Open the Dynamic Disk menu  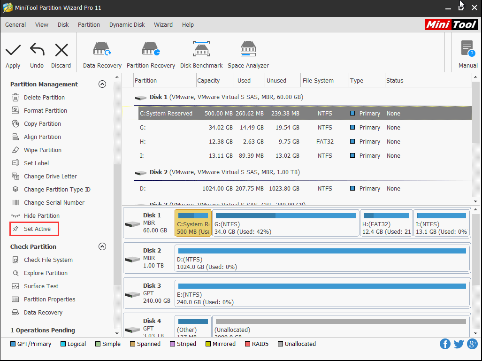pyautogui.click(x=127, y=24)
